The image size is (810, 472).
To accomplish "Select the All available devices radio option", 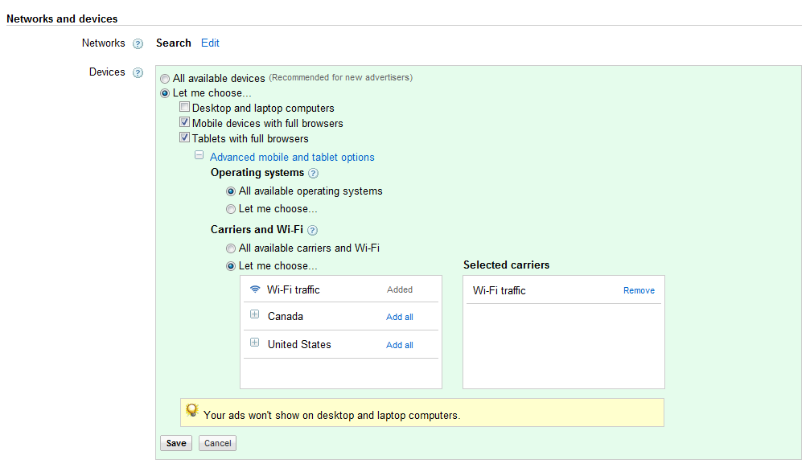I will pyautogui.click(x=166, y=79).
